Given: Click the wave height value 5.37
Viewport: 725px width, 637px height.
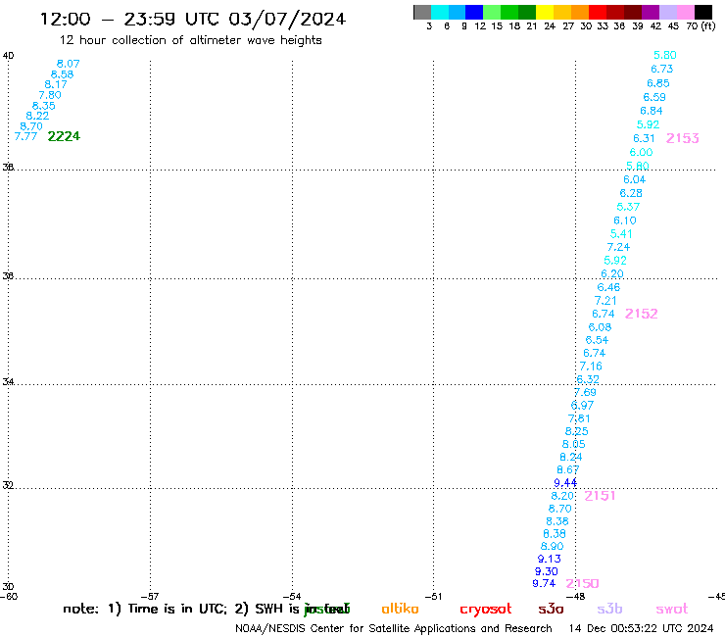Looking at the screenshot, I should (x=628, y=207).
